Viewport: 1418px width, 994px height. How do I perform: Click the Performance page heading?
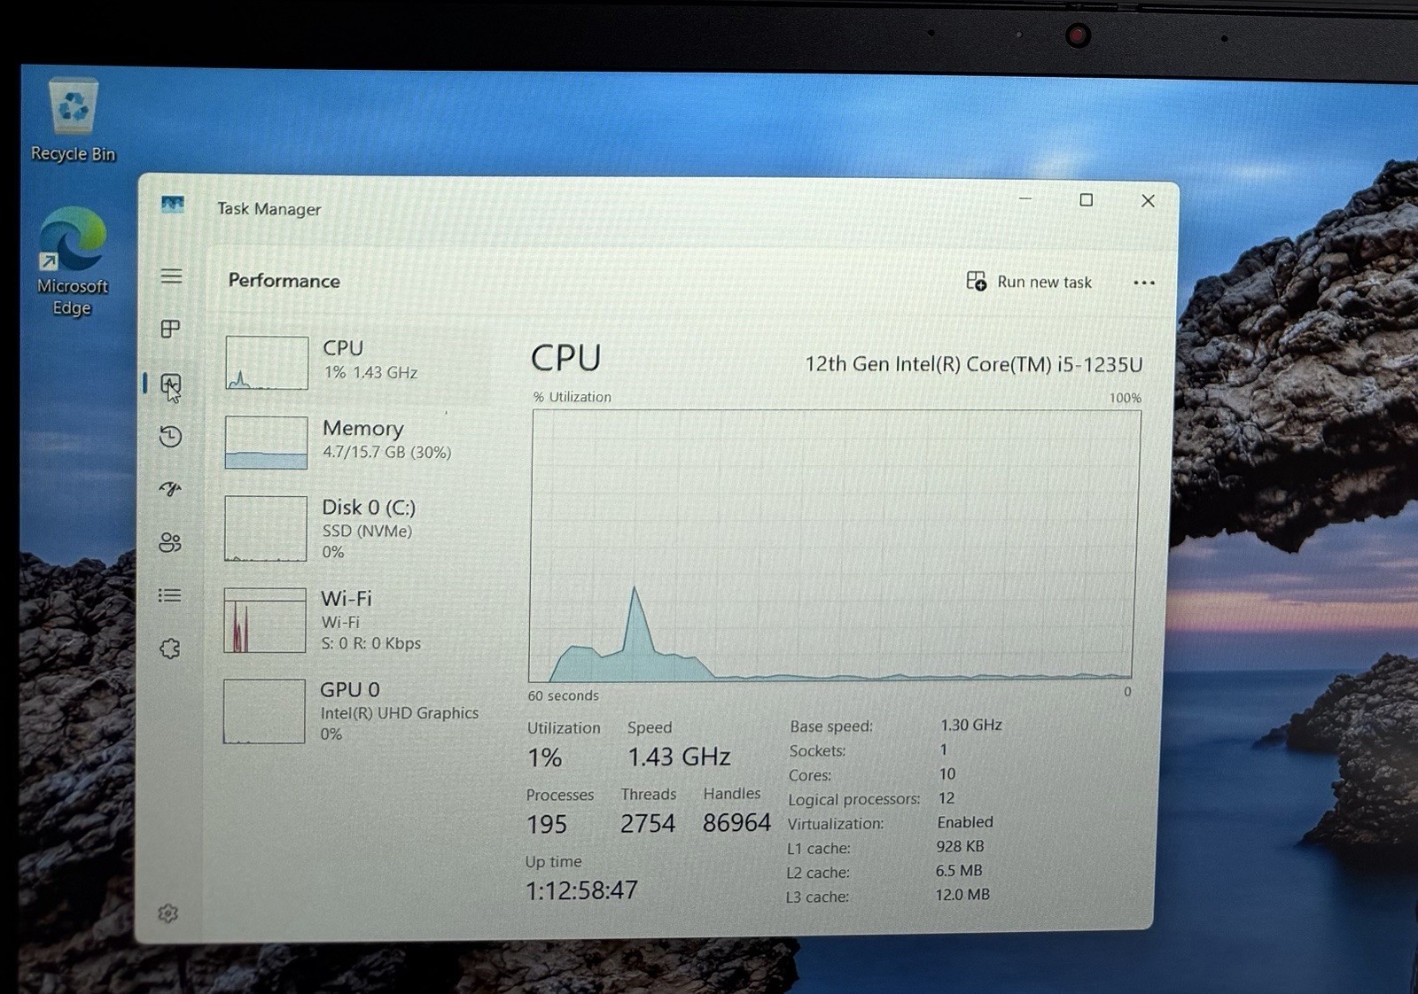tap(284, 281)
